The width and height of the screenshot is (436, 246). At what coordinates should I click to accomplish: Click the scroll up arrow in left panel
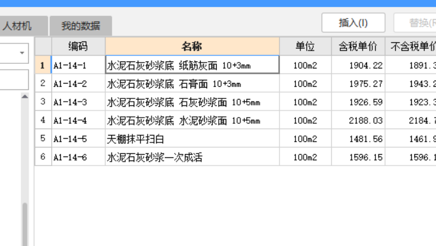(25, 96)
